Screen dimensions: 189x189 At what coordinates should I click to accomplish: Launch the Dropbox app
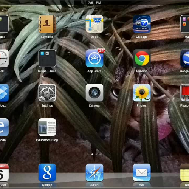pyautogui.click(x=4, y=93)
